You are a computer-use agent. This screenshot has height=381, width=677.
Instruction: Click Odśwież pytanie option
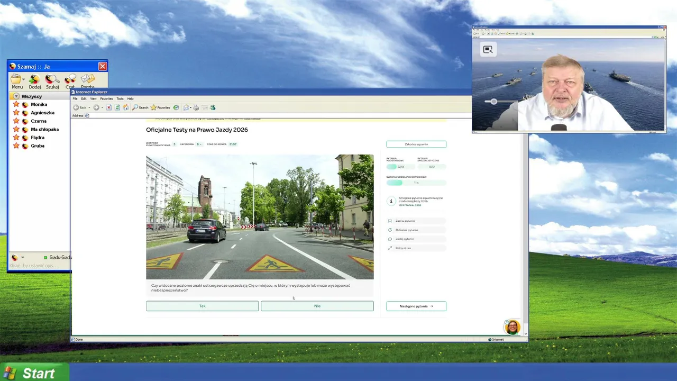(416, 230)
